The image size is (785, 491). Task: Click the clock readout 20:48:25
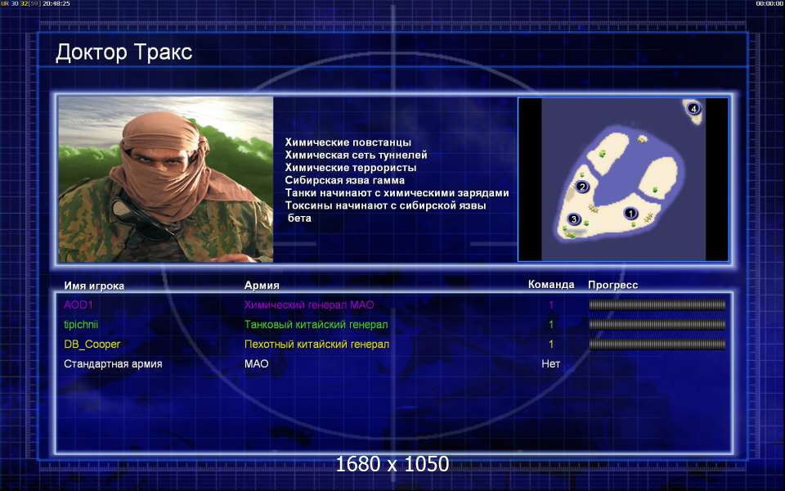click(56, 3)
